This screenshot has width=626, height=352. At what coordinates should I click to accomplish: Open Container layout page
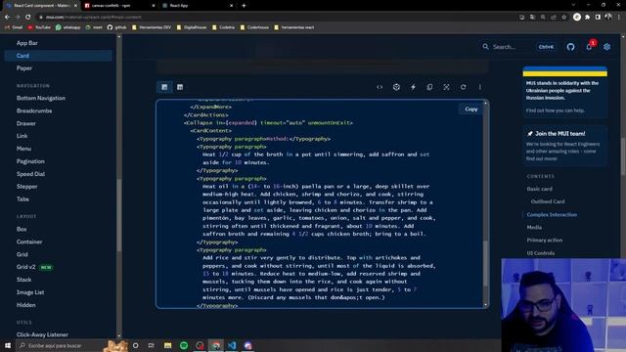29,242
